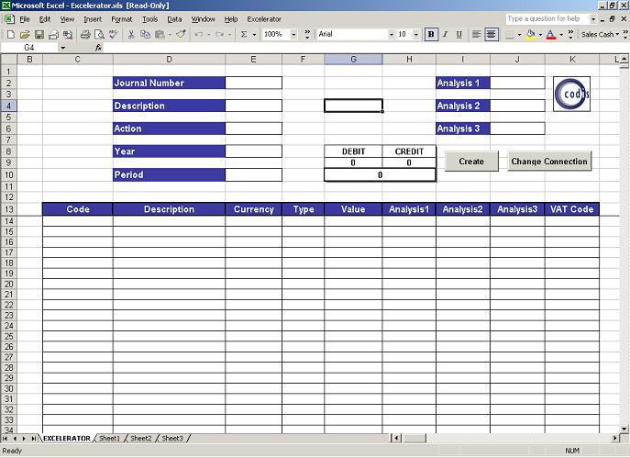
Task: Click the Undo arrow icon
Action: pyautogui.click(x=198, y=35)
